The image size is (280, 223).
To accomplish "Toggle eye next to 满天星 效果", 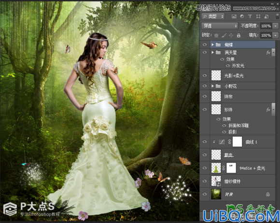I will point(222,59).
